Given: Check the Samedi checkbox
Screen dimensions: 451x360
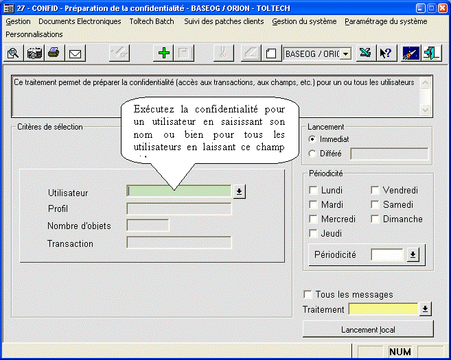Looking at the screenshot, I should [x=375, y=204].
